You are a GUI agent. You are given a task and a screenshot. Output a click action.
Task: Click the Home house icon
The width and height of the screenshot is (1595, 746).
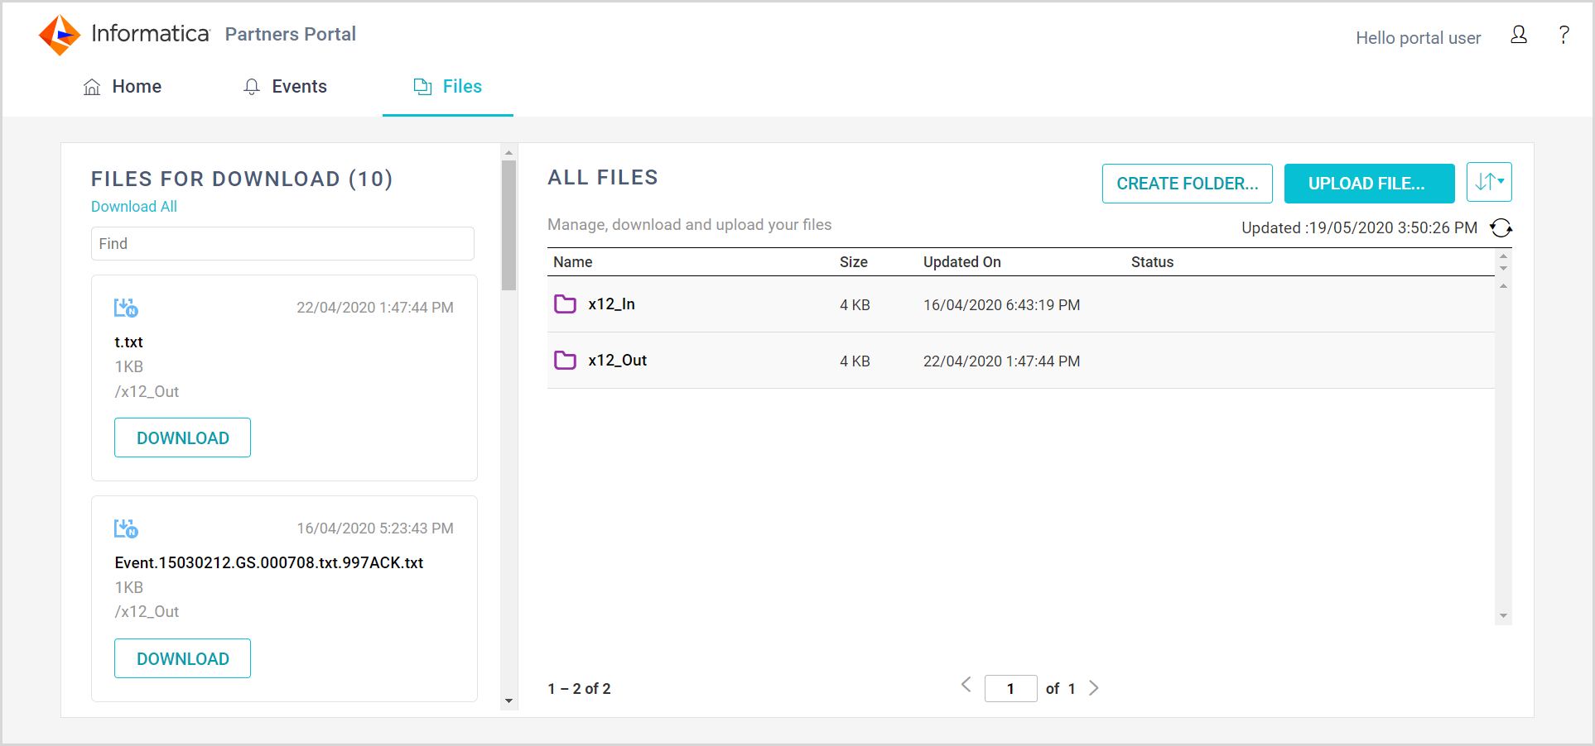pos(92,87)
